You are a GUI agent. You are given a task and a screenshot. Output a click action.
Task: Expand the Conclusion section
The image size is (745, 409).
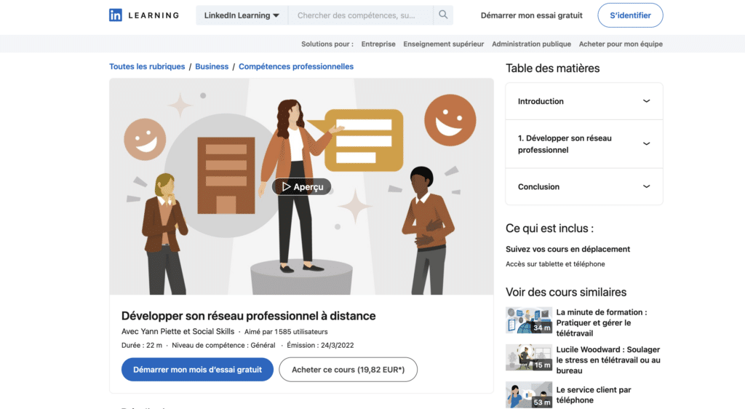tap(584, 187)
